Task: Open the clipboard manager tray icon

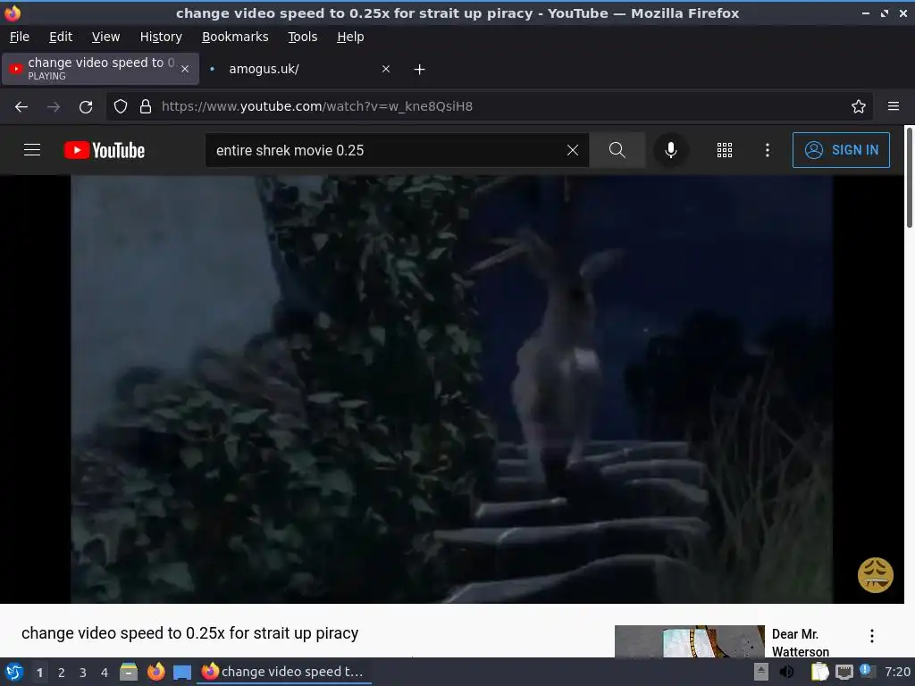Action: pos(819,672)
